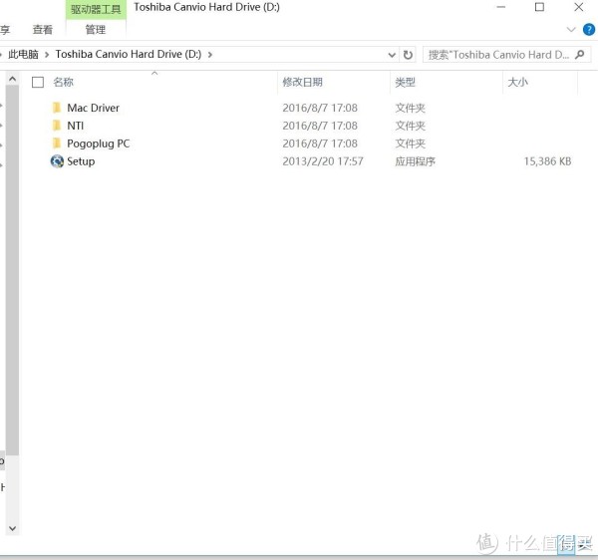Open the Mac Driver folder icon
598x560 pixels.
(x=57, y=108)
